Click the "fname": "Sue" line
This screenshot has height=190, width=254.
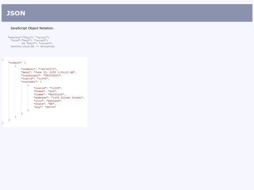(45, 91)
